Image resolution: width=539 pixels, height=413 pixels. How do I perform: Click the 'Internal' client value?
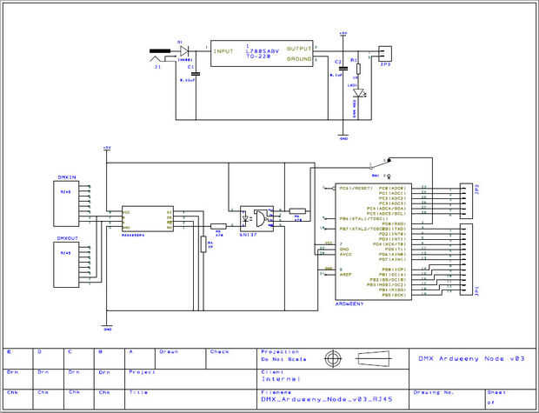coord(281,379)
